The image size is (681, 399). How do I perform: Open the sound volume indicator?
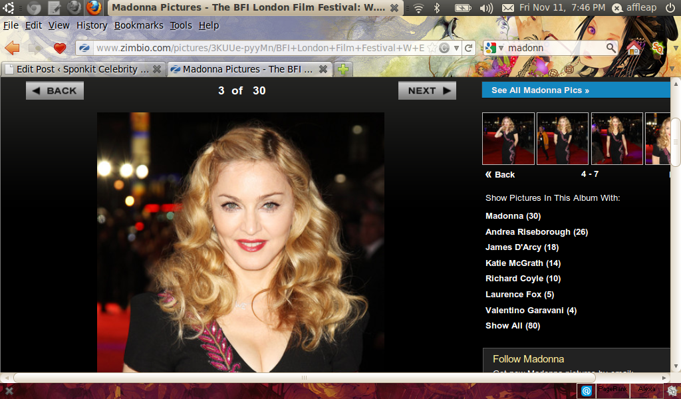click(486, 8)
